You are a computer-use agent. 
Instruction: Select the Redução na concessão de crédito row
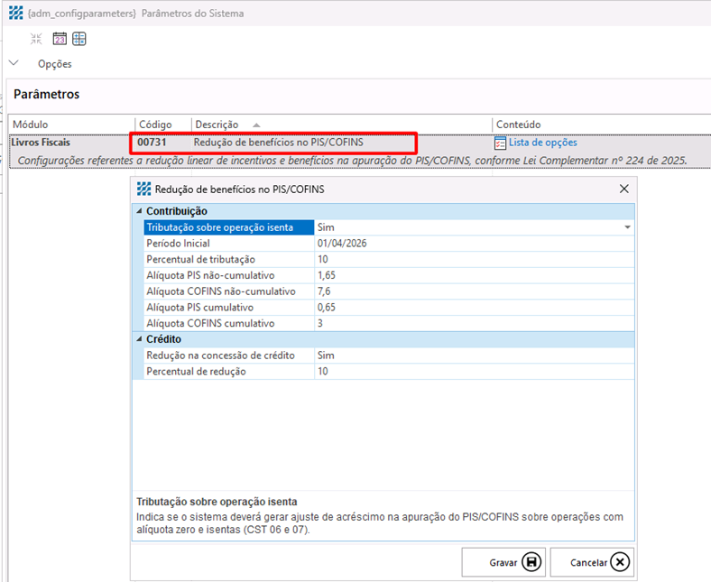(389, 356)
